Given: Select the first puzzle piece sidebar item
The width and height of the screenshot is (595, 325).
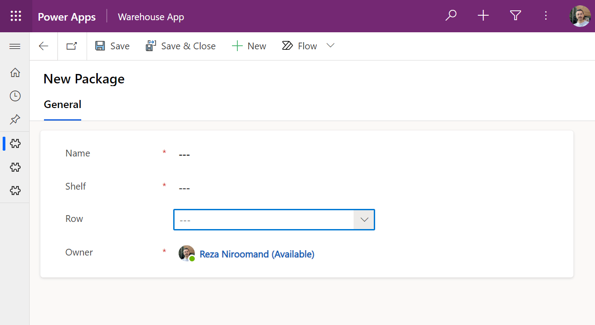Looking at the screenshot, I should [x=15, y=143].
